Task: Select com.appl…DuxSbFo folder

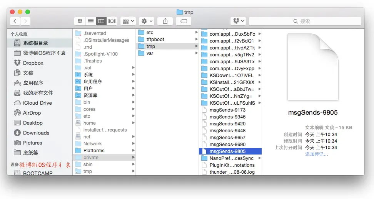Action: tap(230, 34)
